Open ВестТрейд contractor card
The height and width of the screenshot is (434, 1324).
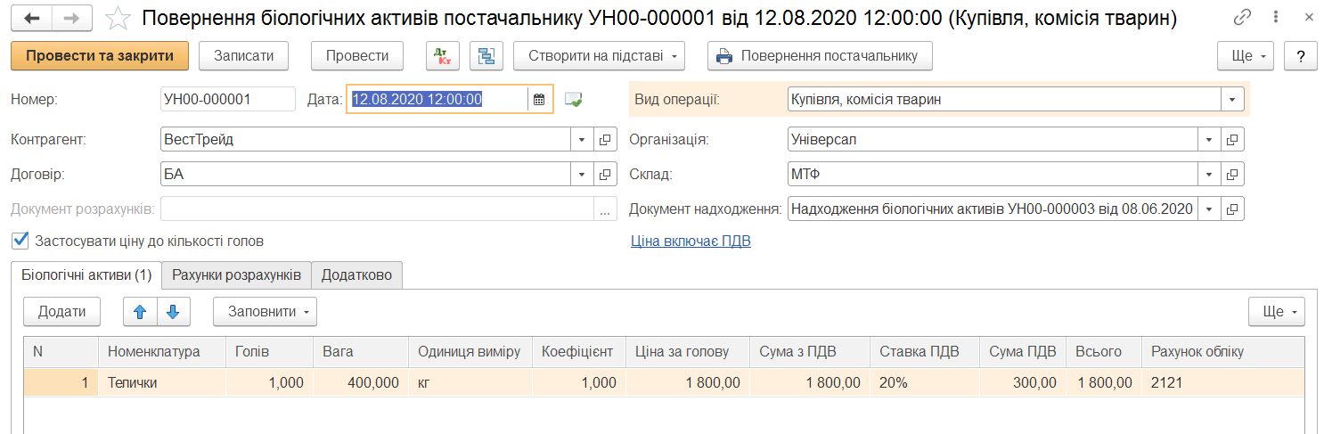605,140
